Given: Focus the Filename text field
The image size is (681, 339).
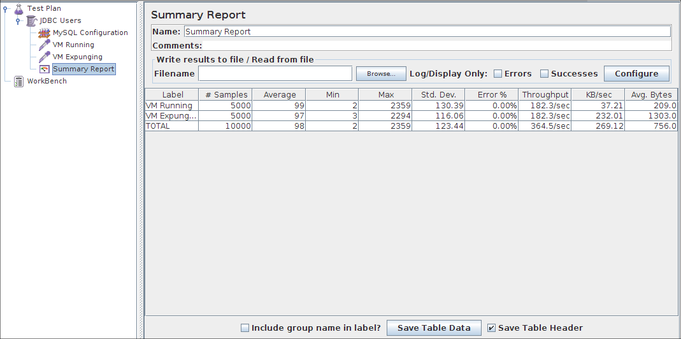Looking at the screenshot, I should click(x=275, y=74).
